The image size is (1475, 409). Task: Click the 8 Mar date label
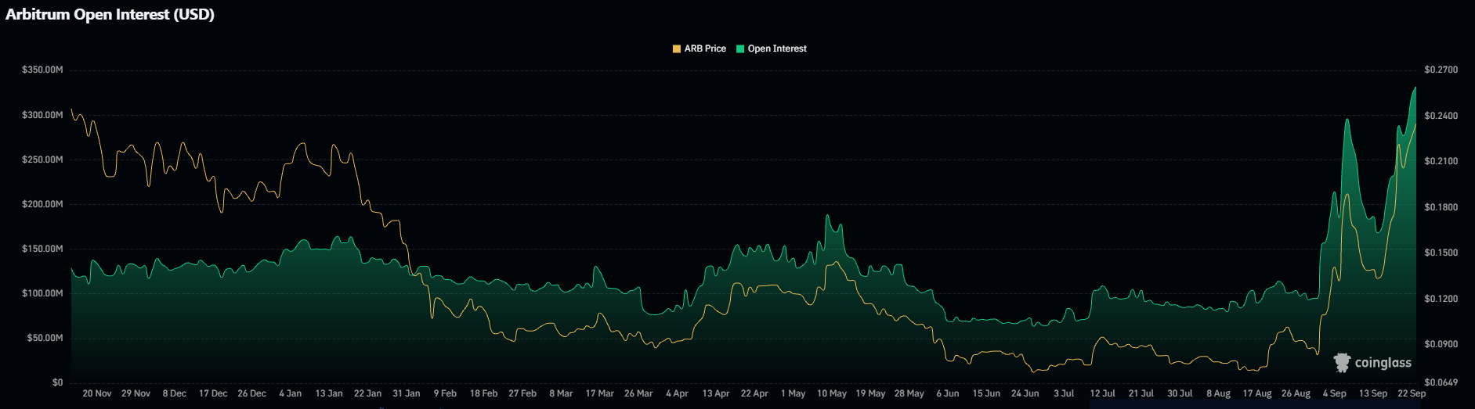[x=561, y=393]
